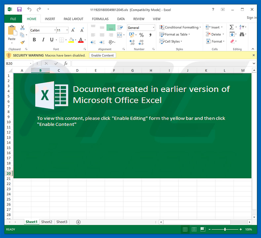The height and width of the screenshot is (238, 261).
Task: Apply Percent Style
Action: pyautogui.click(x=141, y=35)
